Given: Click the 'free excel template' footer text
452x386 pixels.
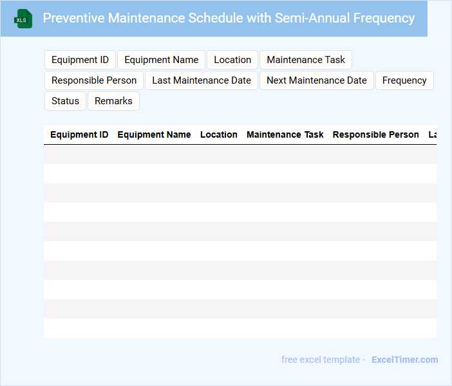Looking at the screenshot, I should tap(323, 360).
